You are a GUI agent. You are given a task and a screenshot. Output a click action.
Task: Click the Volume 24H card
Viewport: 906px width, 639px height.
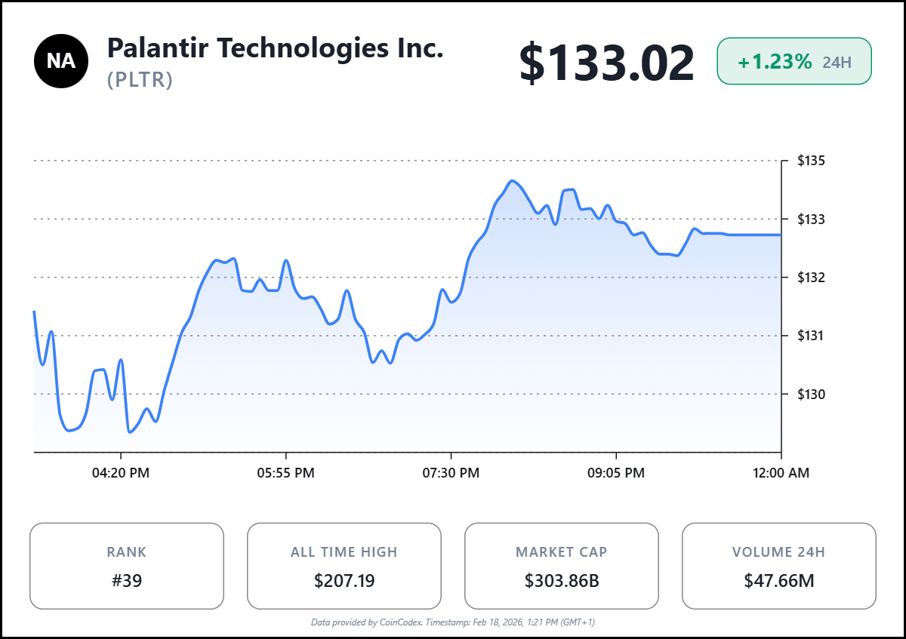pos(778,566)
